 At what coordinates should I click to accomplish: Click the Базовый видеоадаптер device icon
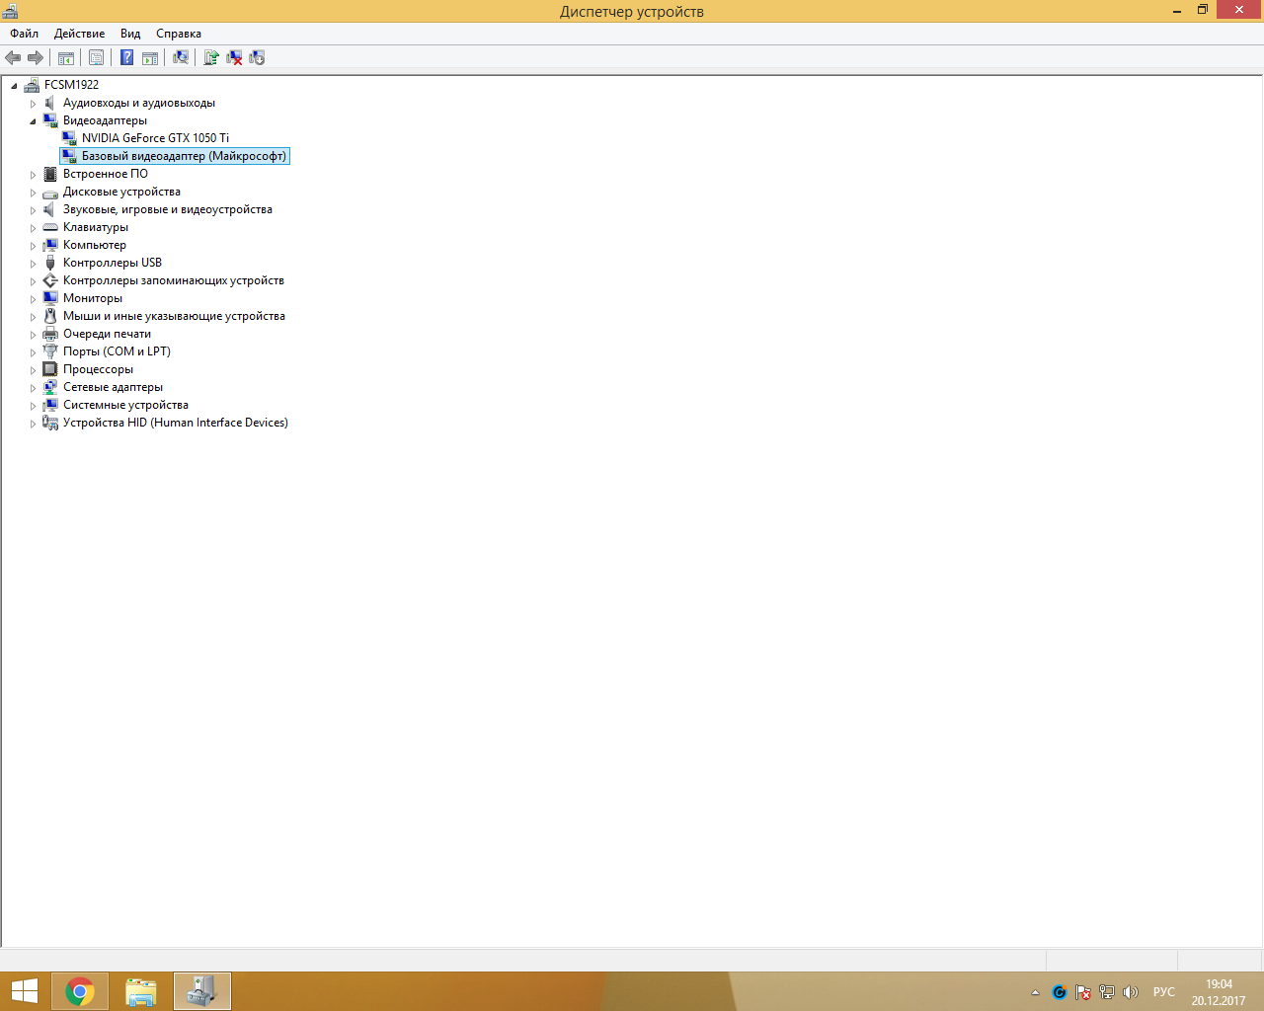pos(69,156)
